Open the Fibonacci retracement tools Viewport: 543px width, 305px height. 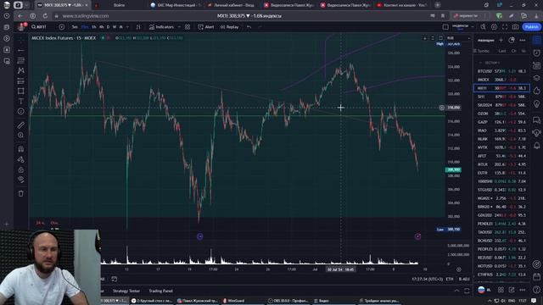(20, 60)
